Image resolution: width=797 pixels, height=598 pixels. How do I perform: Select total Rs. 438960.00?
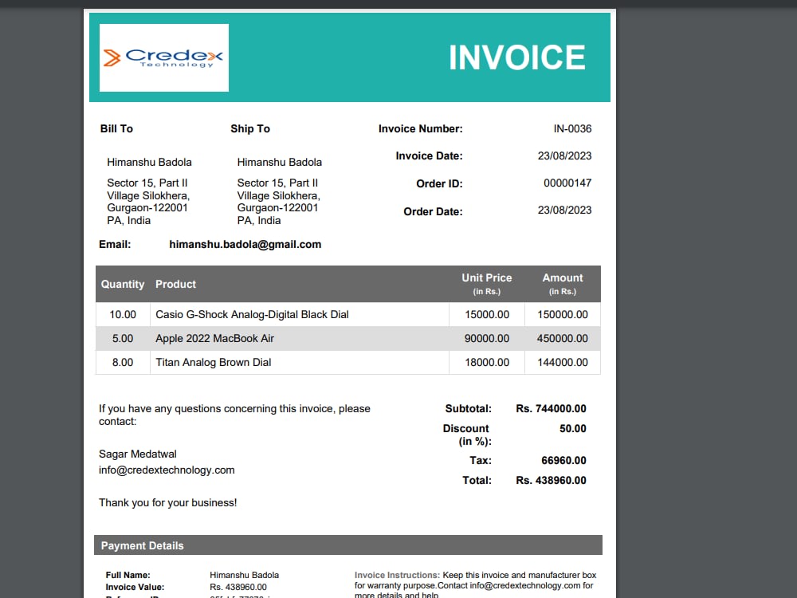(551, 481)
